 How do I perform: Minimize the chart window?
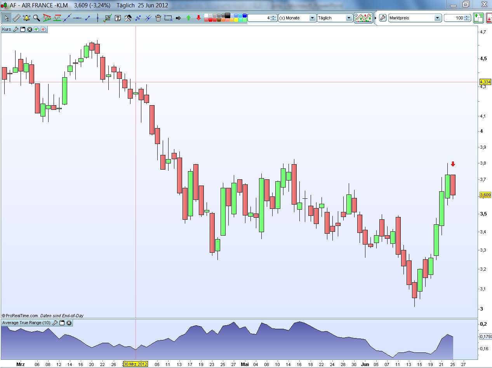(453, 5)
